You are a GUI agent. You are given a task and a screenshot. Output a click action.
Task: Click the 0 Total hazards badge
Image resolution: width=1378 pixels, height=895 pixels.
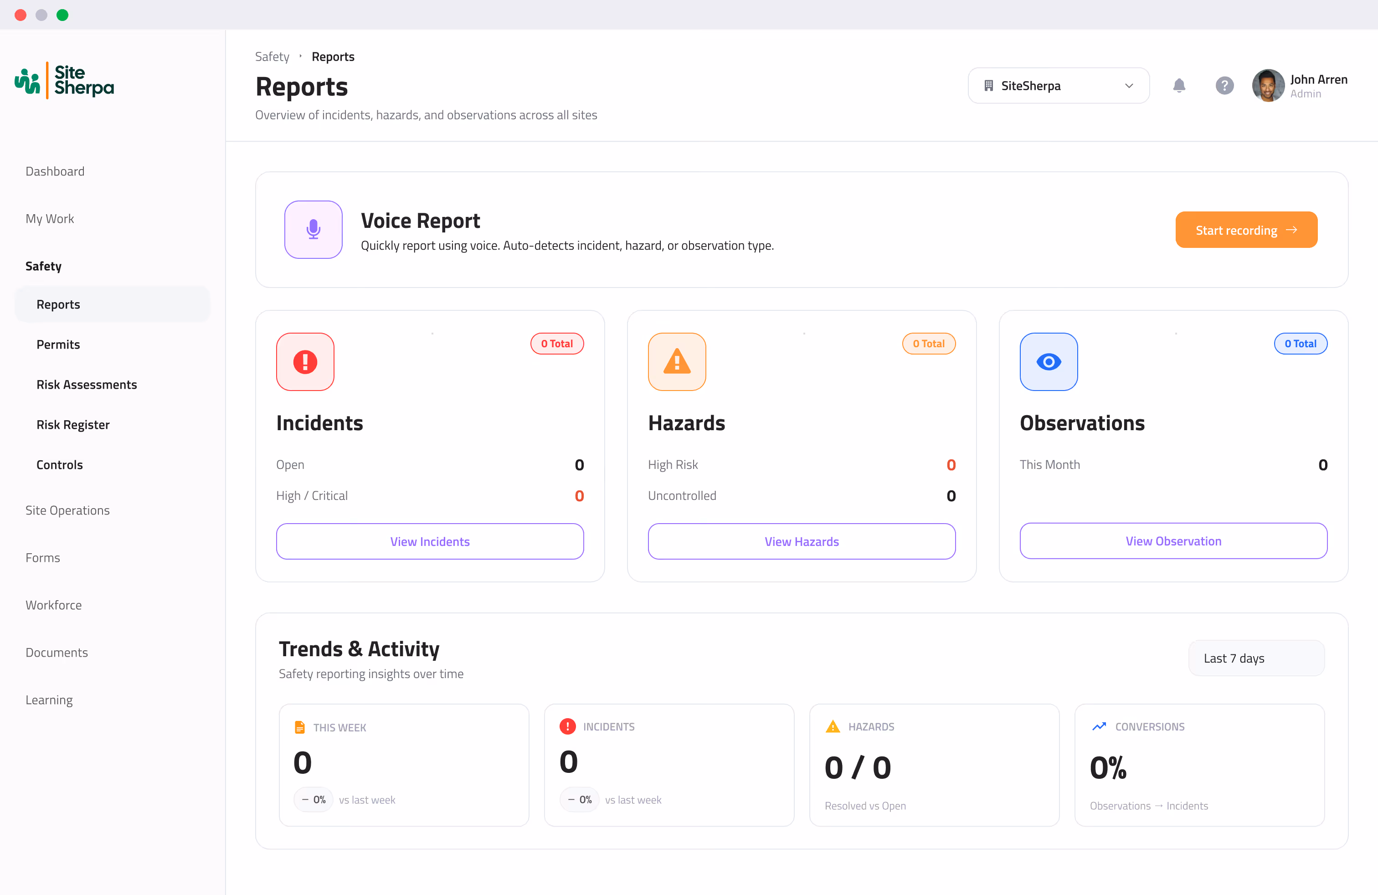coord(929,343)
